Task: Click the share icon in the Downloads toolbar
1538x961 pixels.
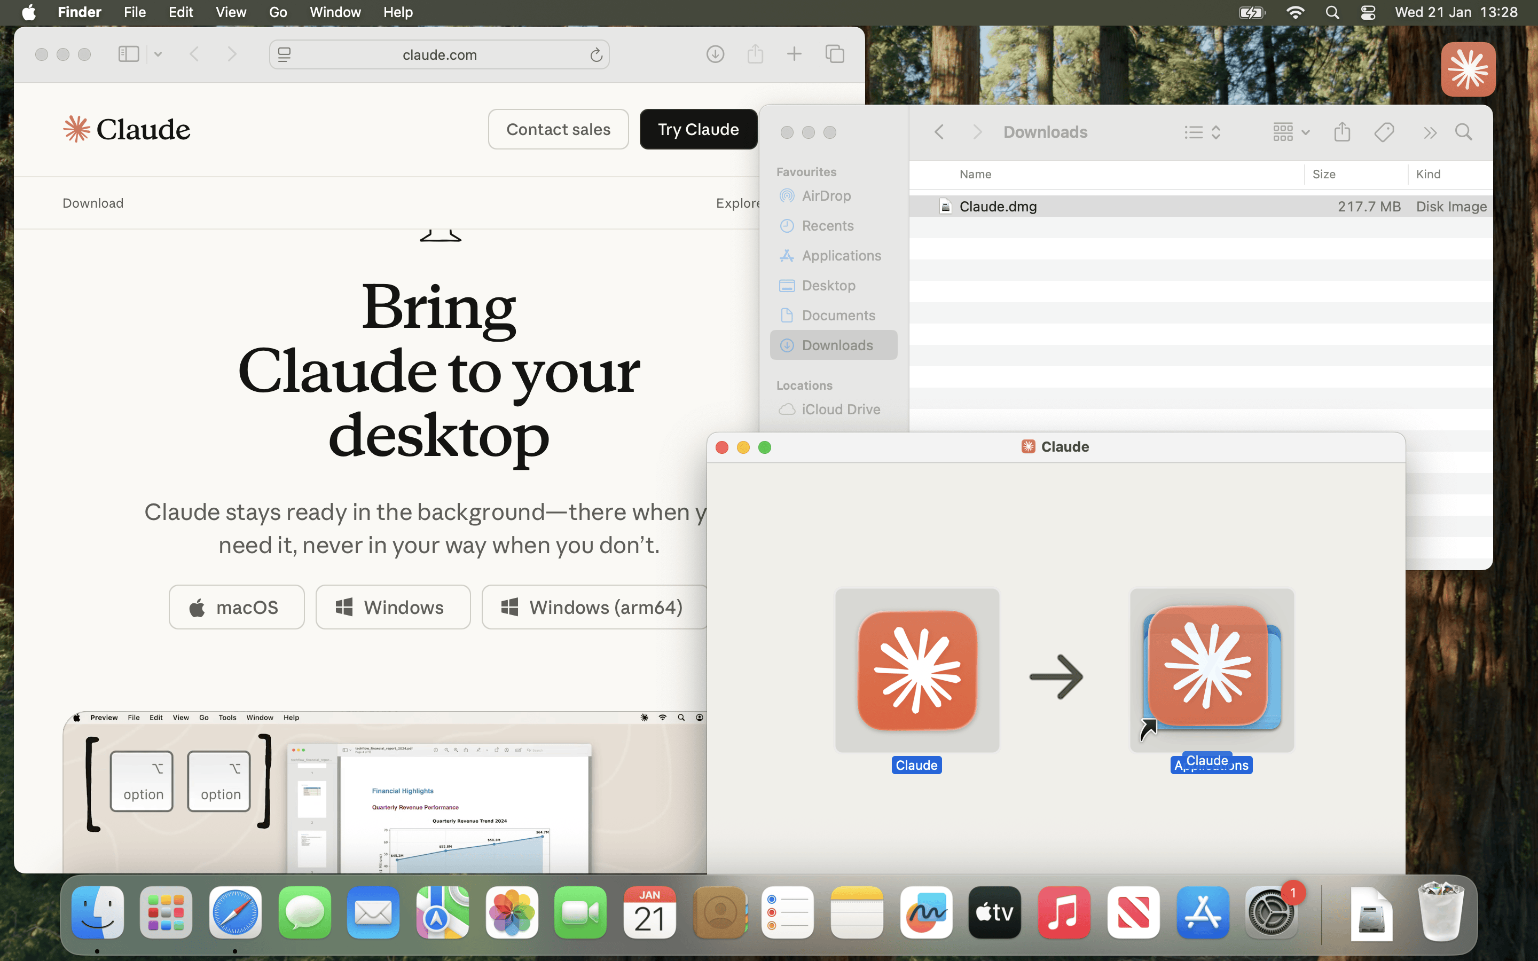Action: [x=1341, y=131]
